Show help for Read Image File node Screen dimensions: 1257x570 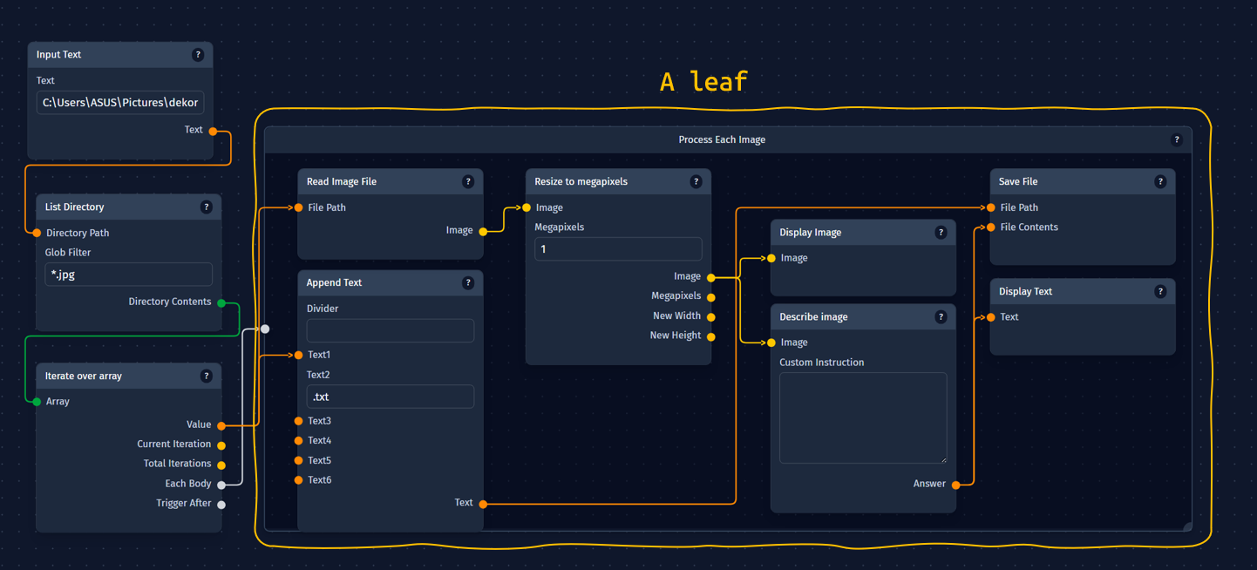pyautogui.click(x=468, y=182)
